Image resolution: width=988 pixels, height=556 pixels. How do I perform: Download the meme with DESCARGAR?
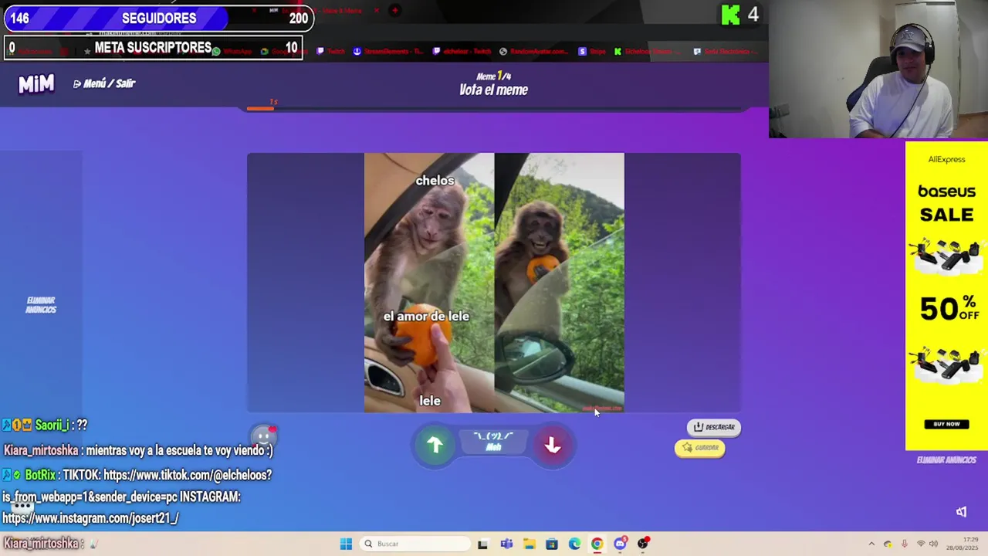pos(714,427)
